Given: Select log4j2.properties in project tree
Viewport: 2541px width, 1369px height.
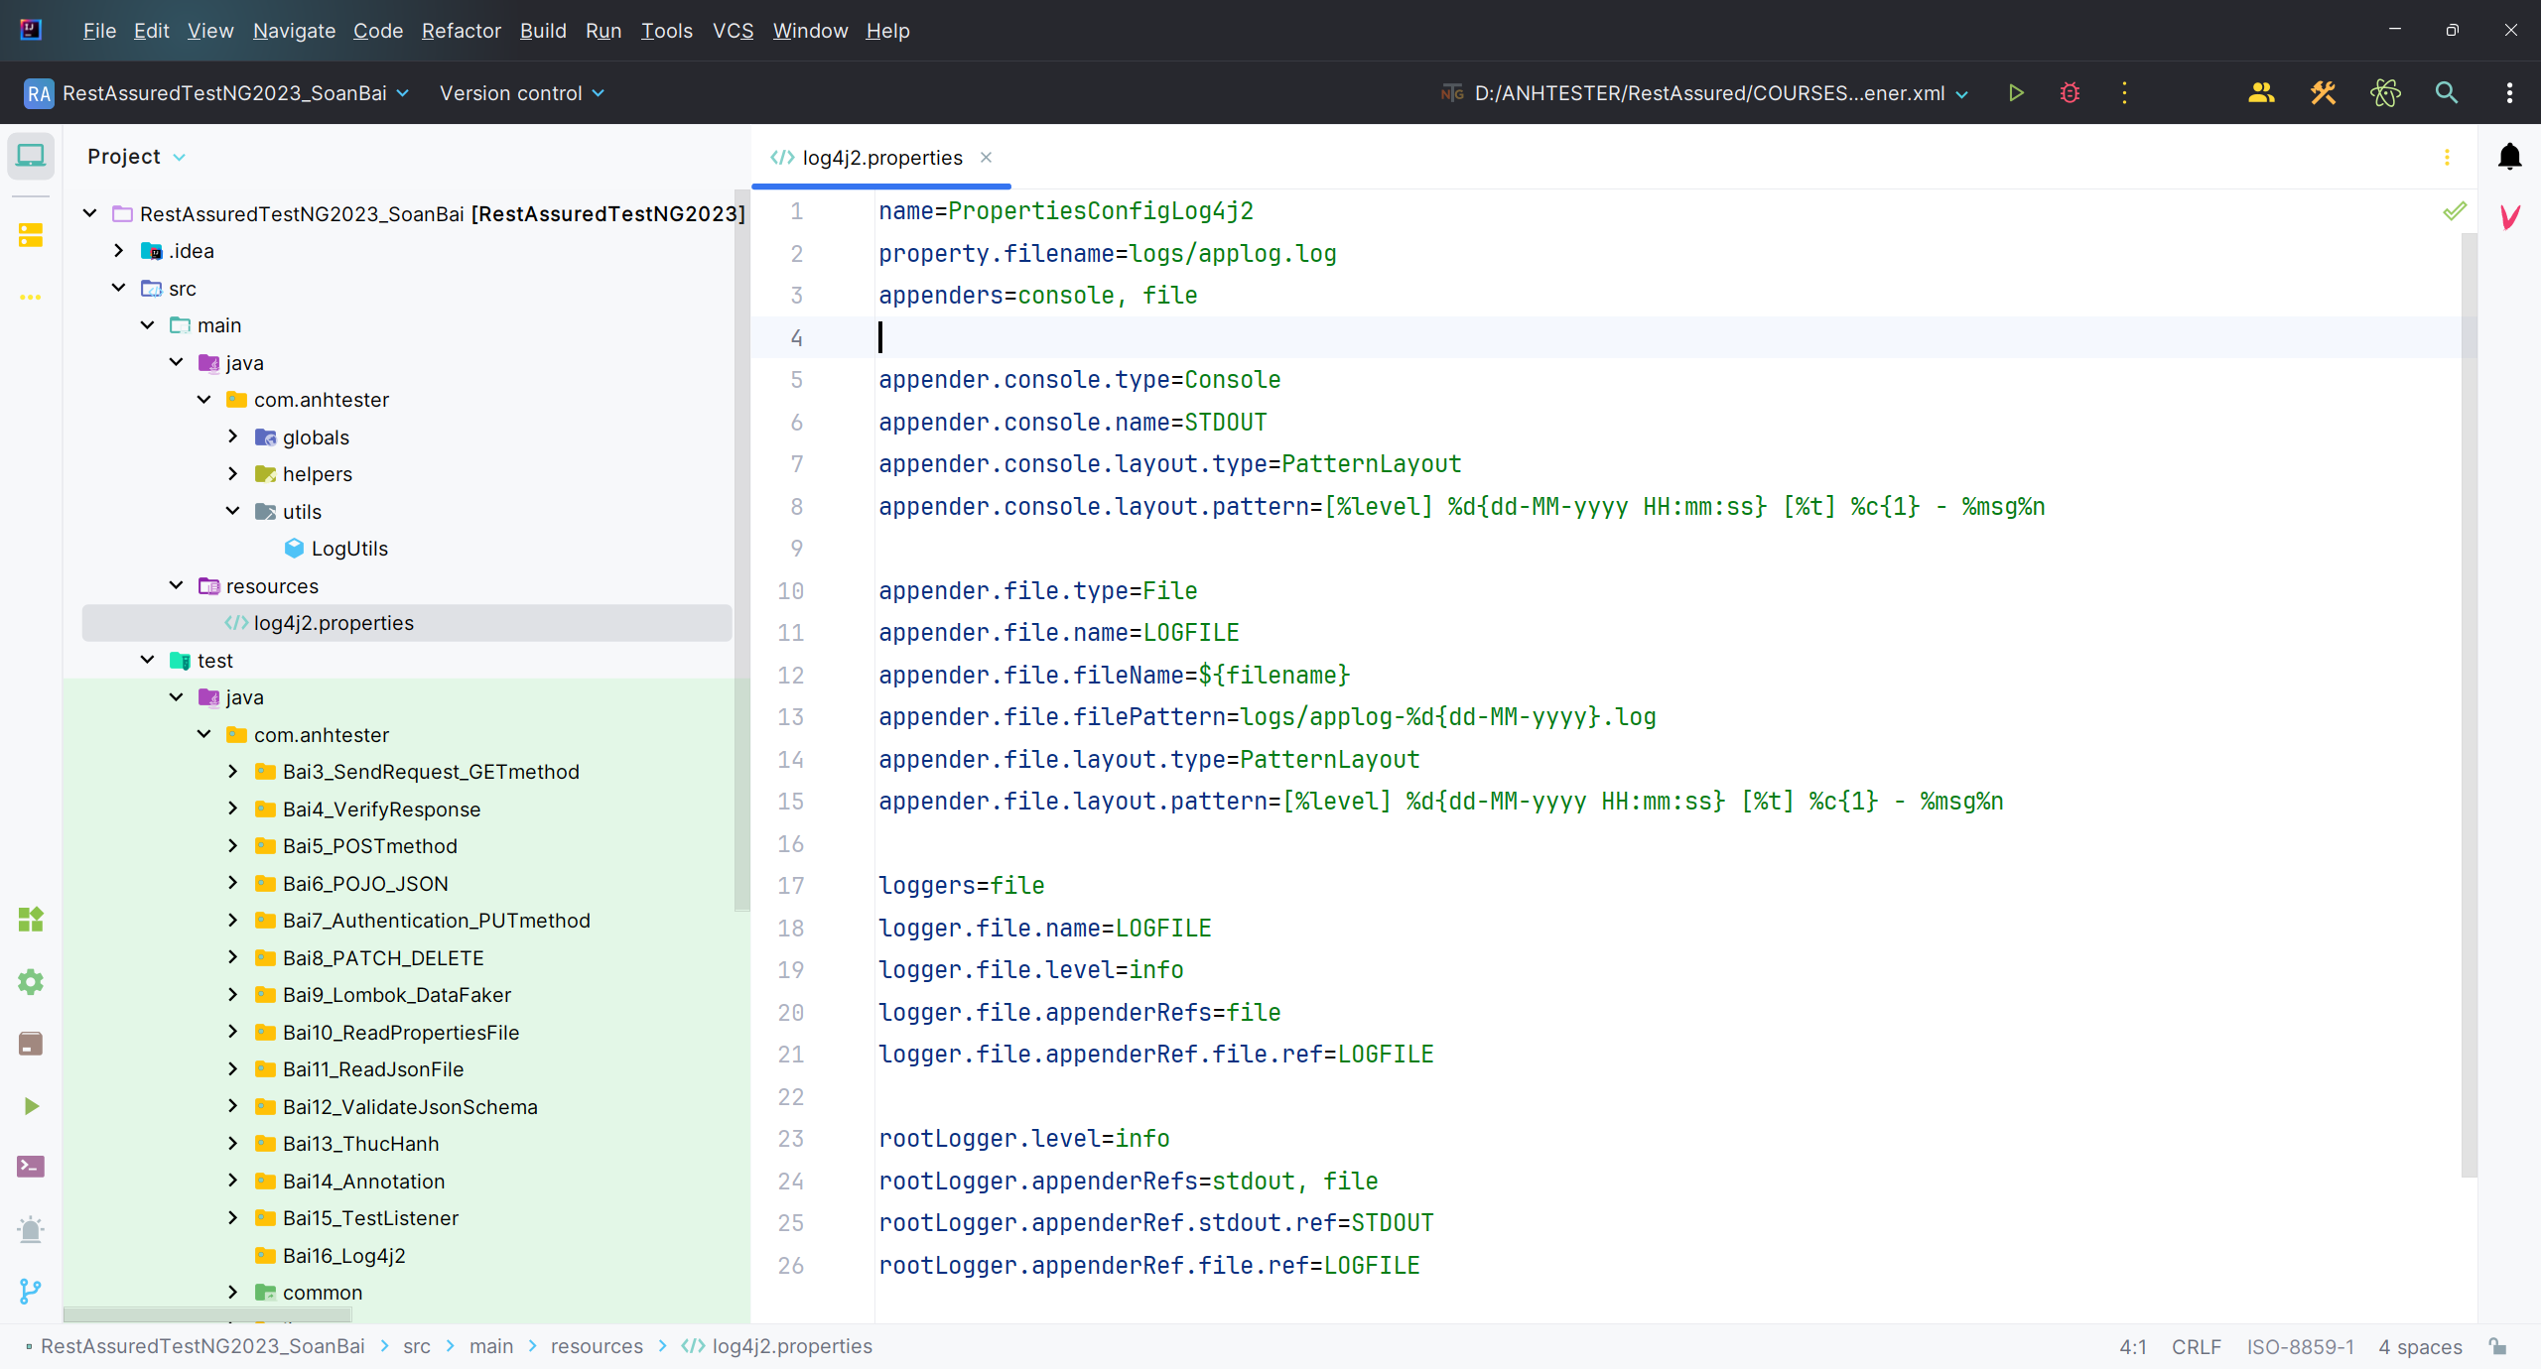Looking at the screenshot, I should pyautogui.click(x=407, y=623).
